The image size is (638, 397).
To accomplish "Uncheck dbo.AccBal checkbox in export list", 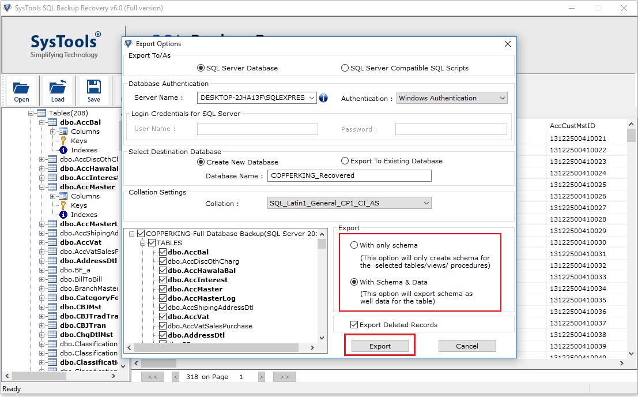I will click(x=163, y=252).
